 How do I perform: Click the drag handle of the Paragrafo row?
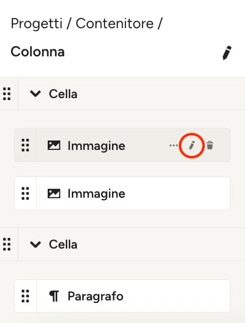click(25, 296)
